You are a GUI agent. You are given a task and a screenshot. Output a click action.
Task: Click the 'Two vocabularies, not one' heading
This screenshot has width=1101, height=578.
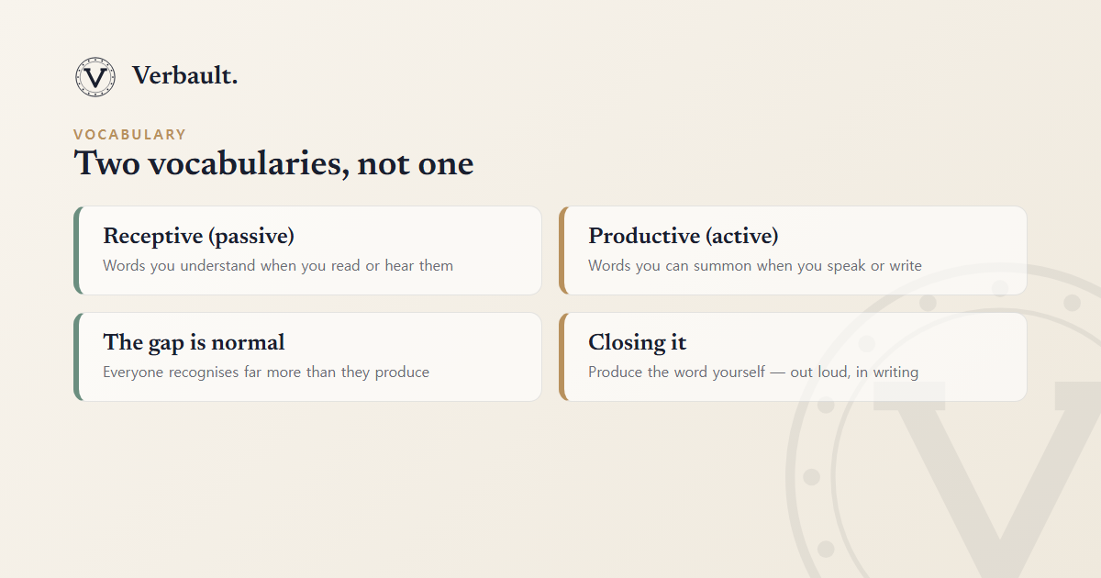tap(273, 164)
